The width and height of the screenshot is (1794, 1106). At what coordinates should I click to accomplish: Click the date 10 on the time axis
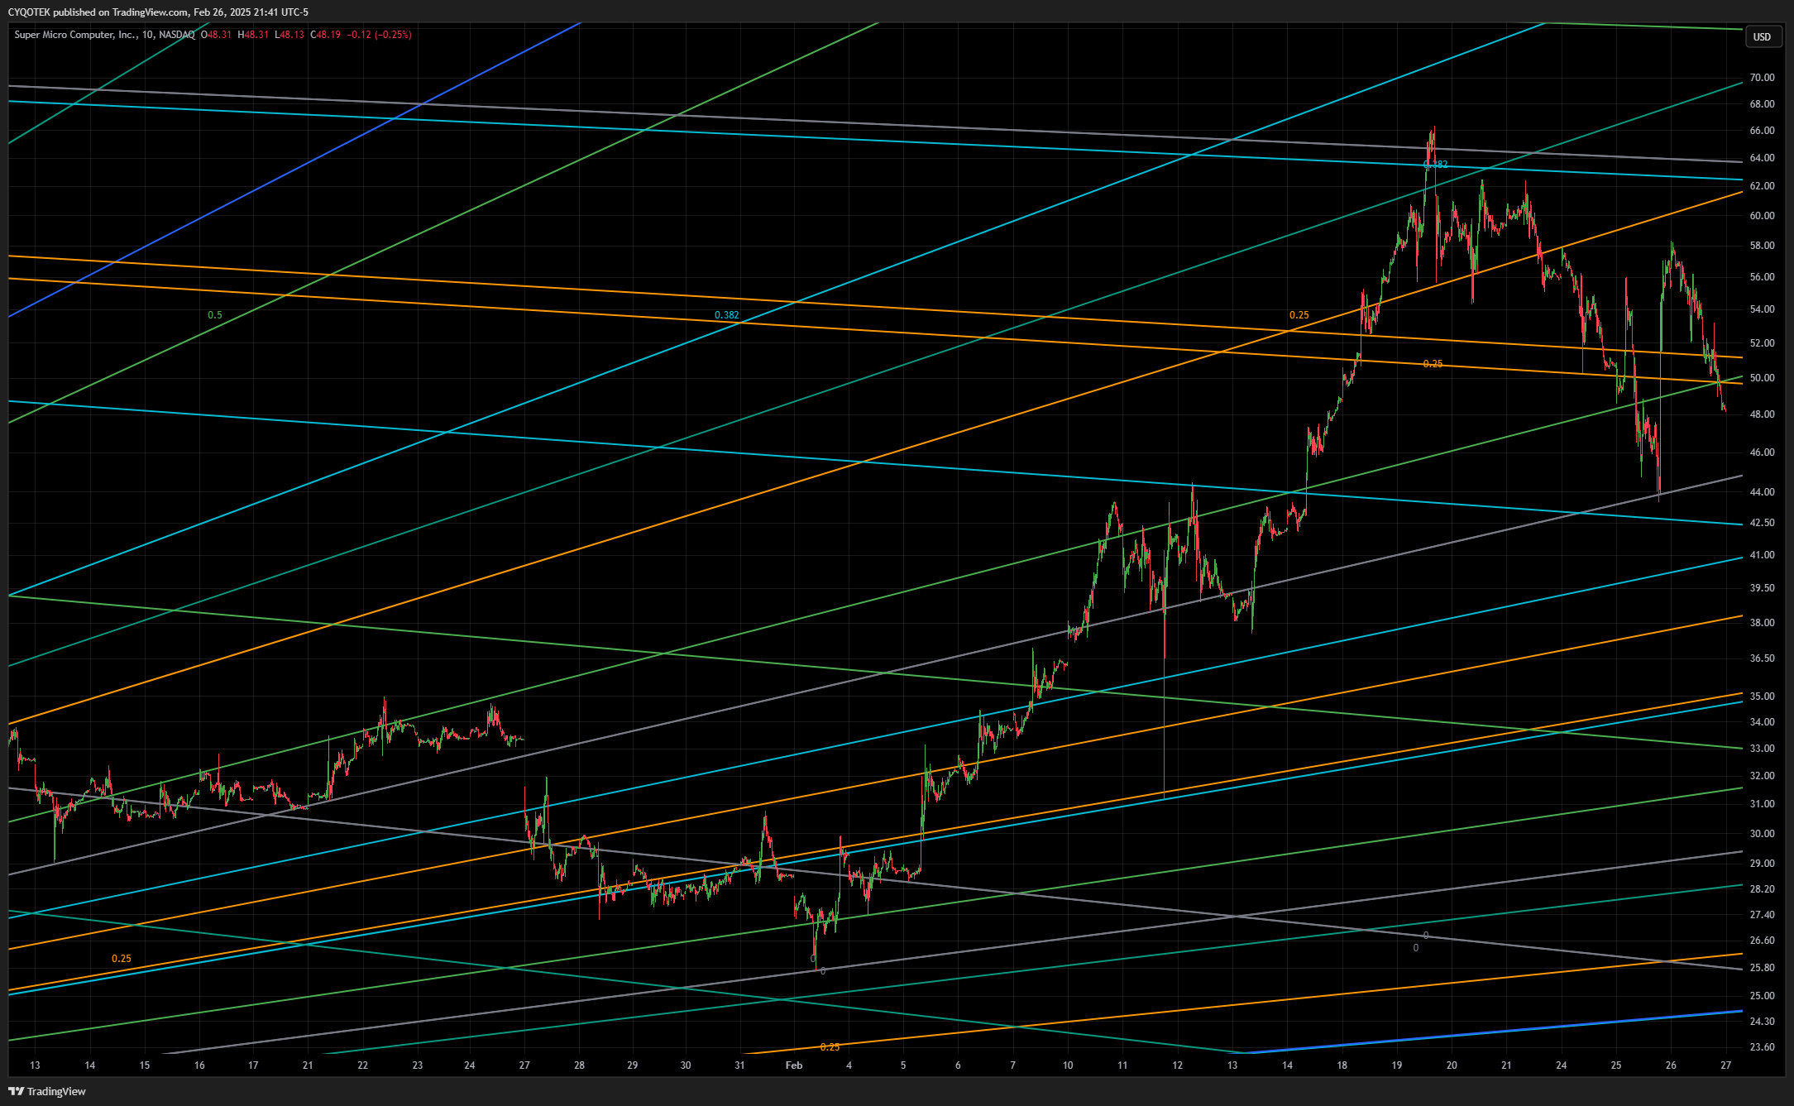[1068, 1065]
